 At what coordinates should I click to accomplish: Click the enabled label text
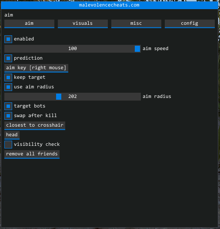pyautogui.click(x=24, y=39)
